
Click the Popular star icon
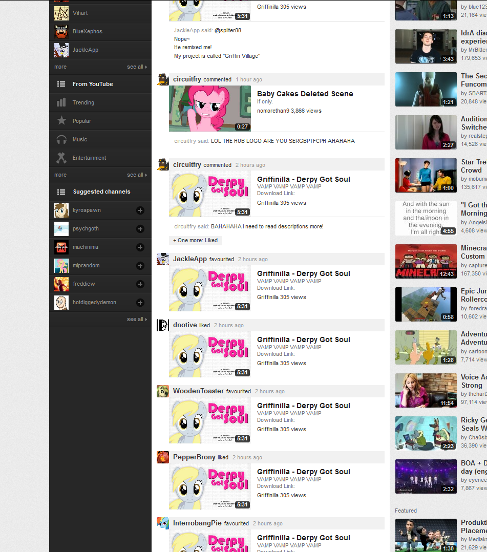(61, 121)
